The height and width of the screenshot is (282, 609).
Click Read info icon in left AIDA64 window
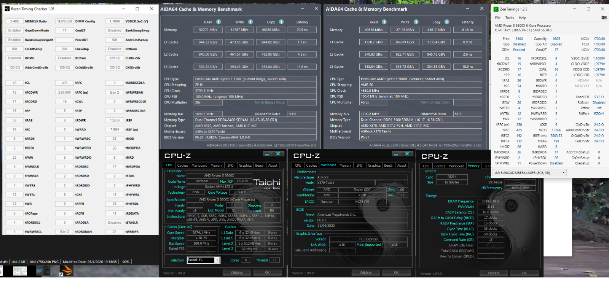click(218, 22)
